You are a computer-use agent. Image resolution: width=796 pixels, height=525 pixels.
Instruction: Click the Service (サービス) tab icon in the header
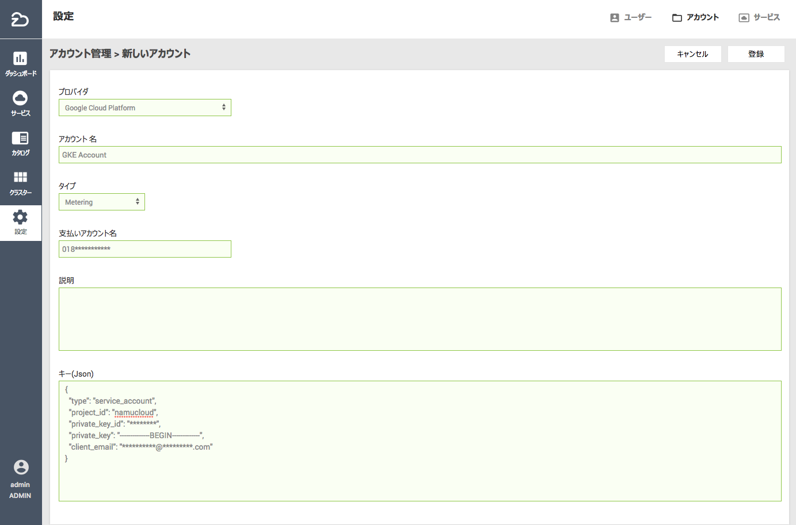744,18
